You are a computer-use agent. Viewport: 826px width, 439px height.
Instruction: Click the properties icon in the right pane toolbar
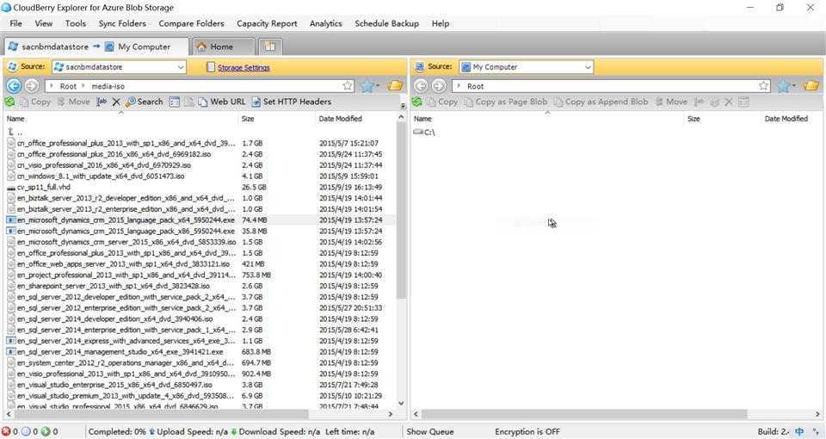(x=743, y=102)
